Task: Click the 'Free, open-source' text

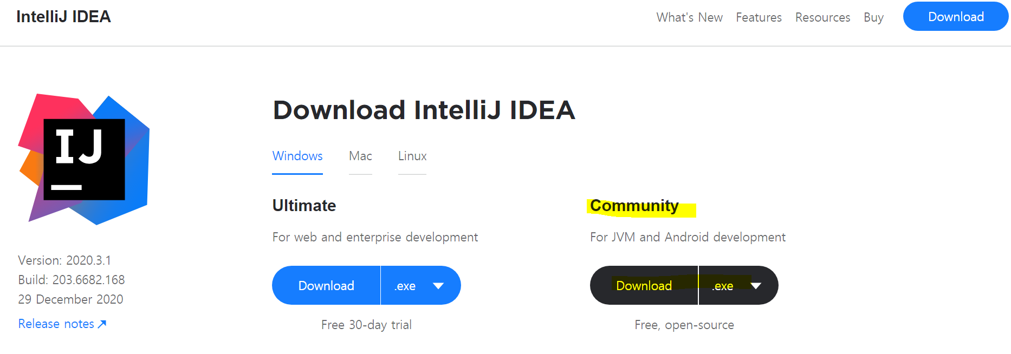Action: coord(684,325)
